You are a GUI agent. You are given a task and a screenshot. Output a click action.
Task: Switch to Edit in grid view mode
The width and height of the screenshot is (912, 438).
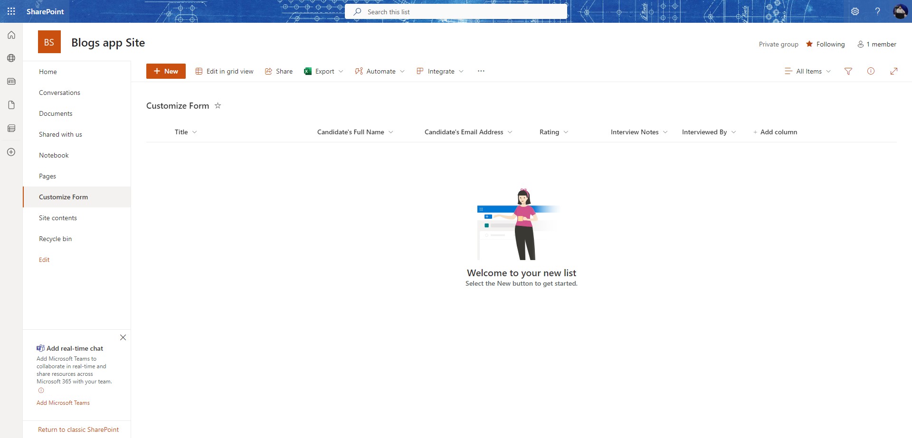pos(199,71)
